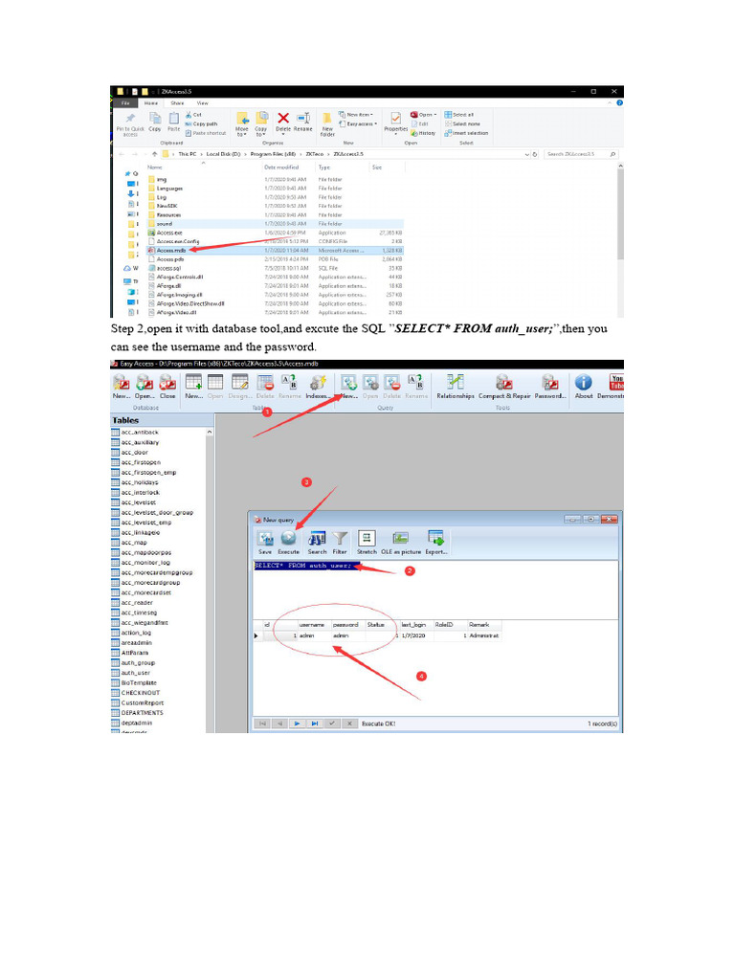Open the Copy to dropdown

pos(261,123)
